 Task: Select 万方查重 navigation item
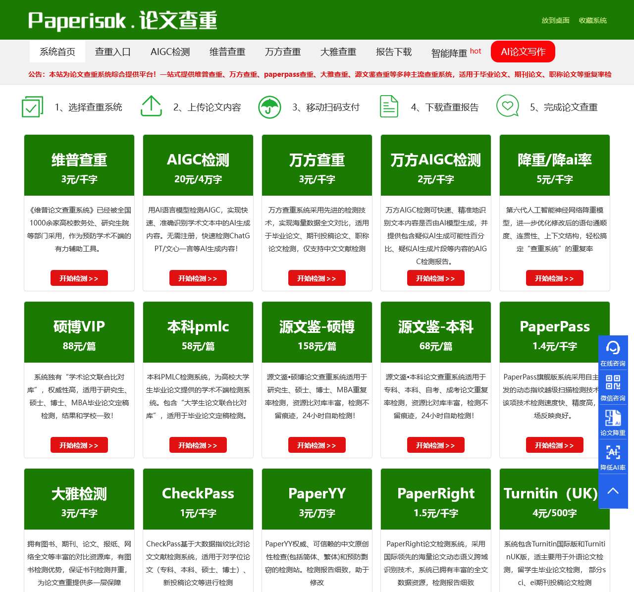(283, 52)
